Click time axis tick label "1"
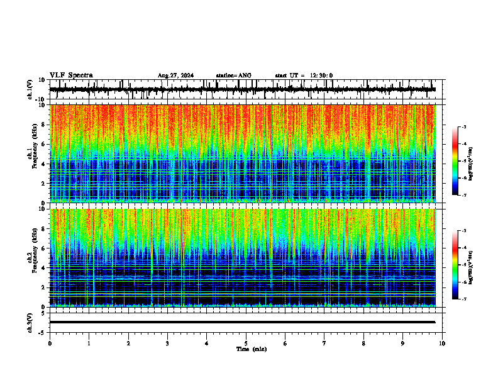The height and width of the screenshot is (385, 498). pyautogui.click(x=89, y=343)
